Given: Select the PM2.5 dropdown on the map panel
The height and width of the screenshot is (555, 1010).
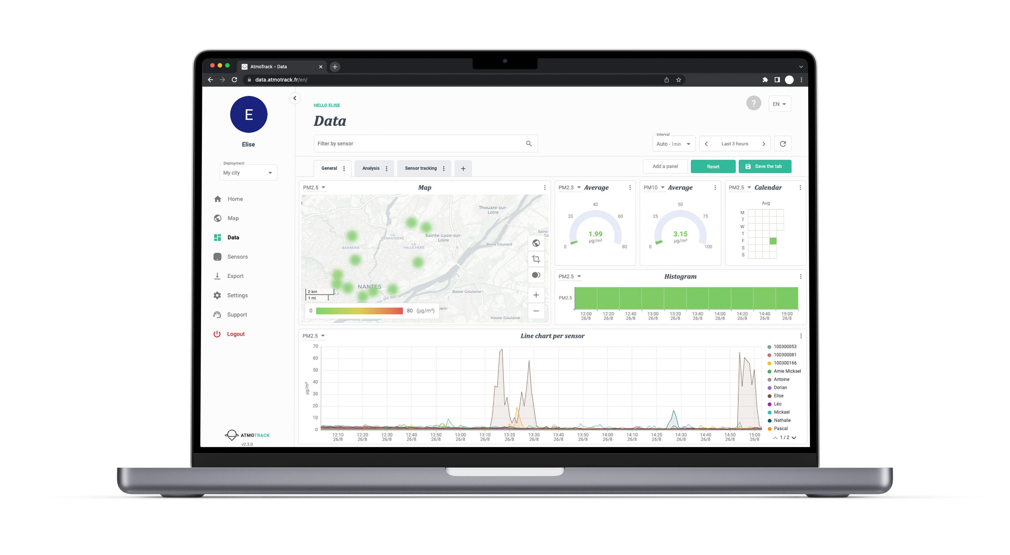Looking at the screenshot, I should click(x=312, y=187).
